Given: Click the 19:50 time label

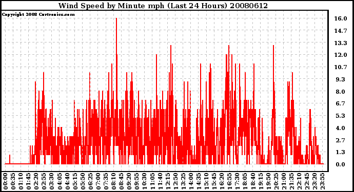Looking at the screenshot, I should (x=268, y=182).
